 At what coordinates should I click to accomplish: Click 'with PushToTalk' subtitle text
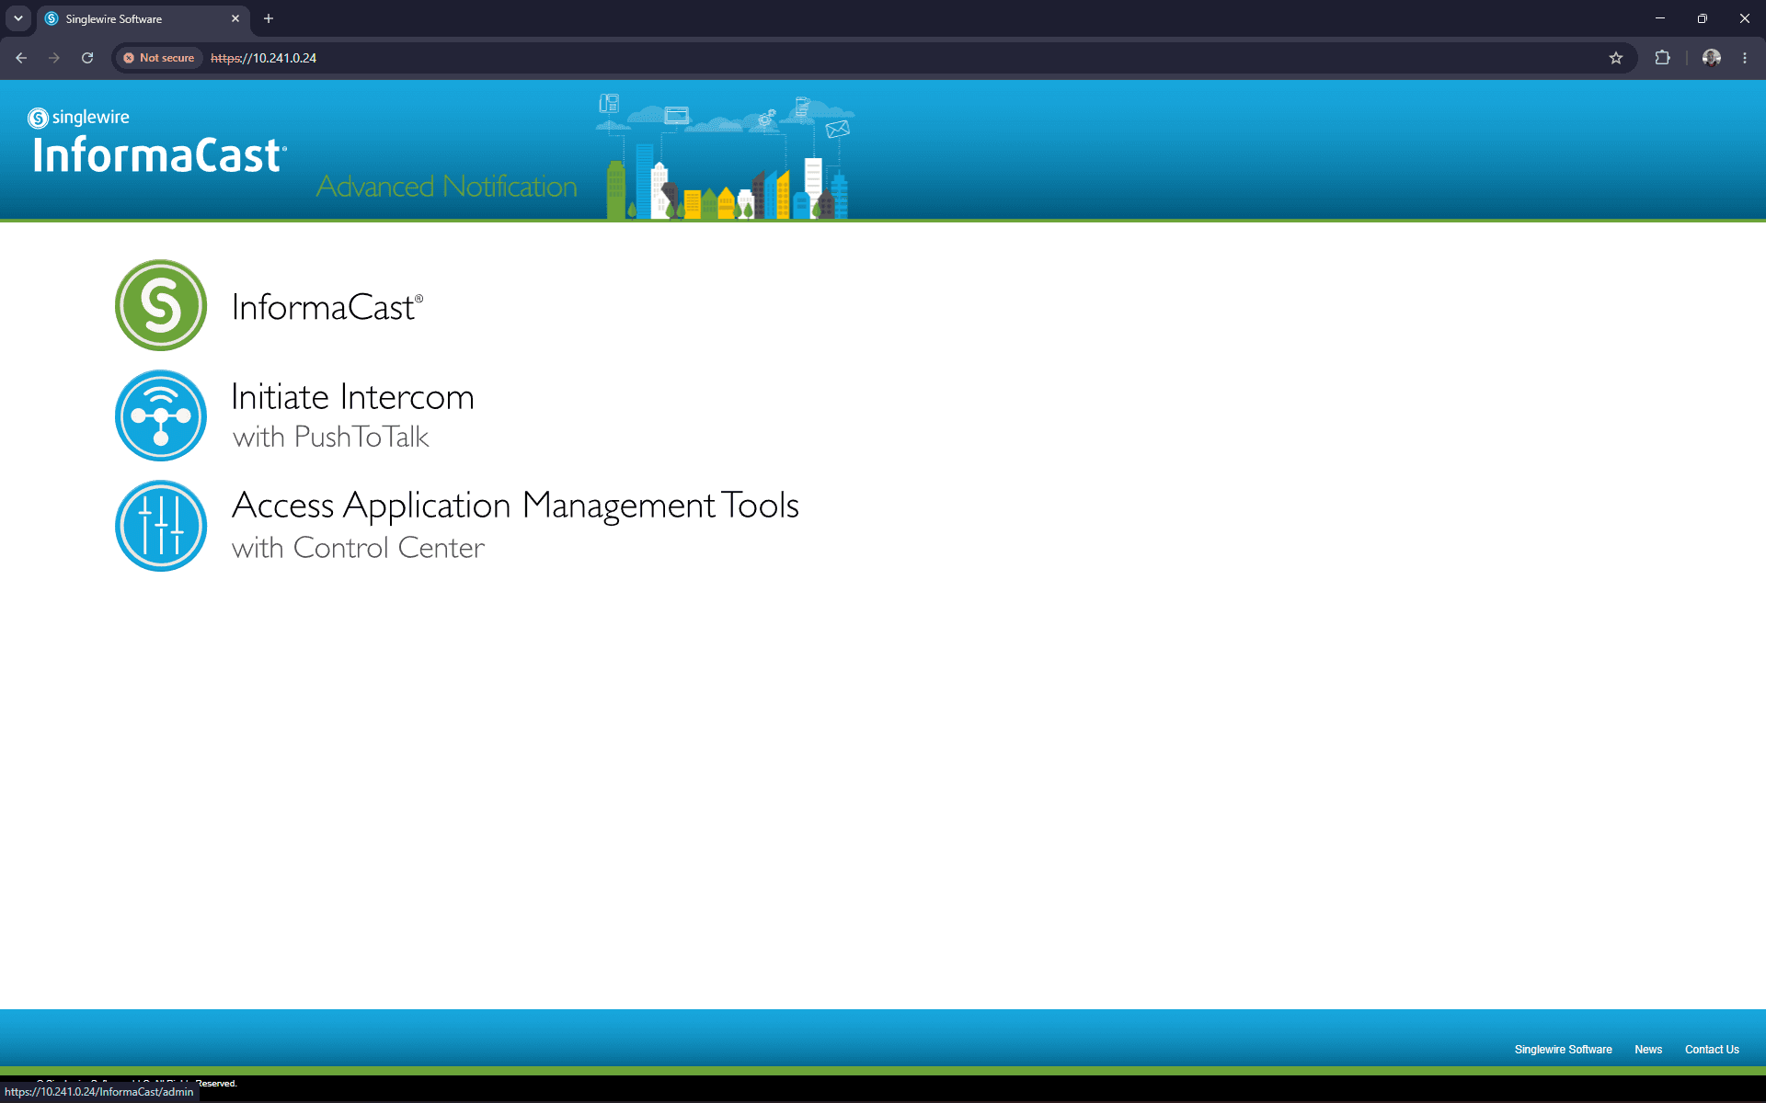pos(331,438)
